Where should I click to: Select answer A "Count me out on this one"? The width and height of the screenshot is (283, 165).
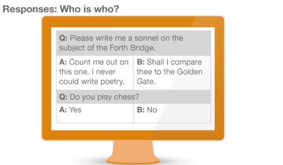95,72
